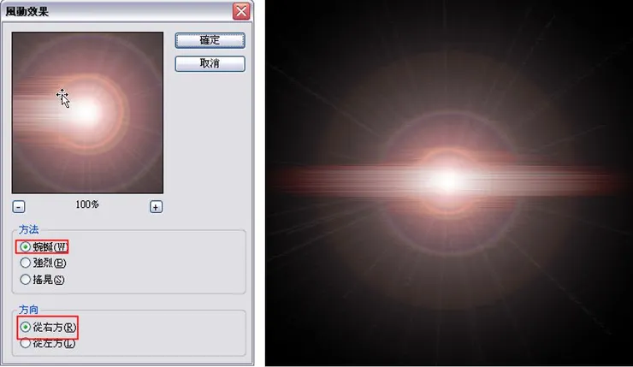
Task: Confirm with the 確定 button
Action: click(x=210, y=40)
